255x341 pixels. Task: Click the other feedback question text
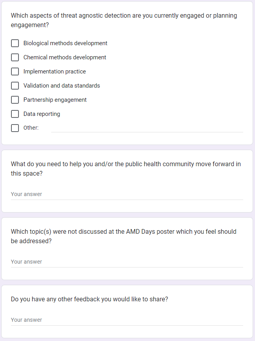(89, 299)
